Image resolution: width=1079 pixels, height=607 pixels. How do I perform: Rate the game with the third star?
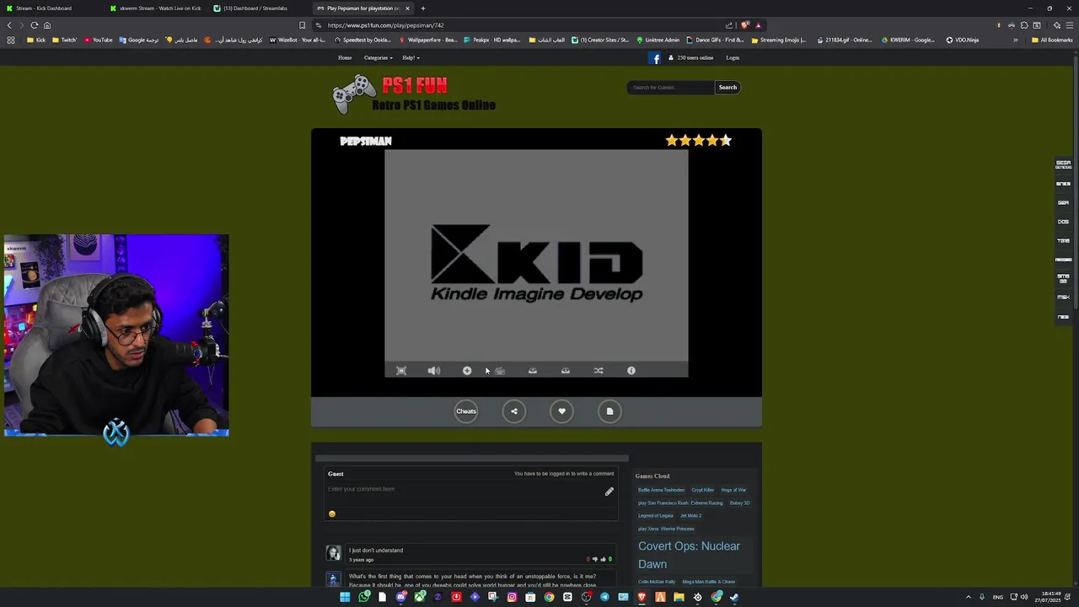pos(699,141)
